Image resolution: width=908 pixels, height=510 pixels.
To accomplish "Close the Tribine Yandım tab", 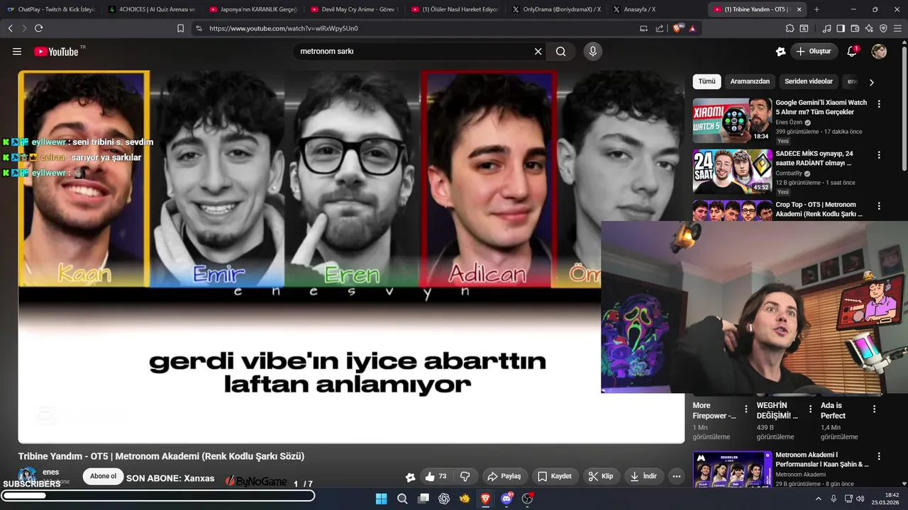I will (x=799, y=9).
